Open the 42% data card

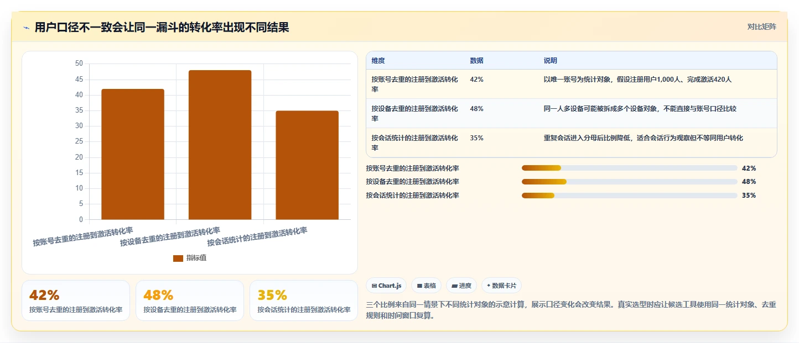click(76, 300)
